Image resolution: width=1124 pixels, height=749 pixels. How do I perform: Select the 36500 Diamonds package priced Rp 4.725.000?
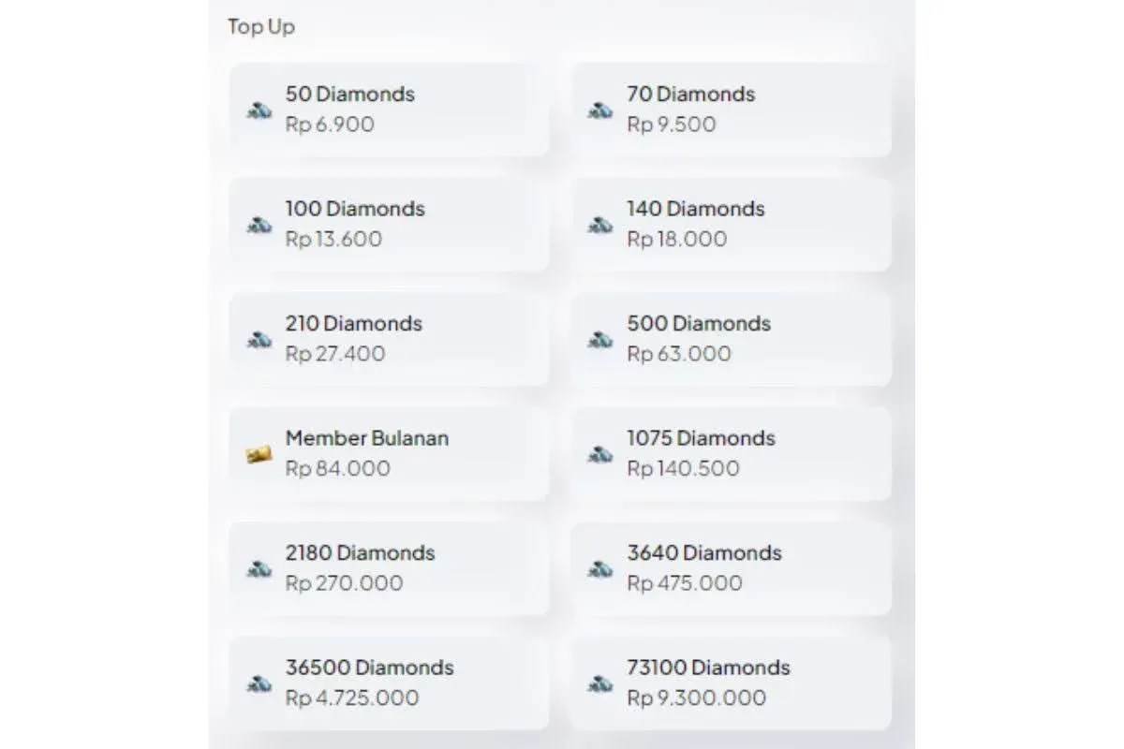(x=389, y=682)
